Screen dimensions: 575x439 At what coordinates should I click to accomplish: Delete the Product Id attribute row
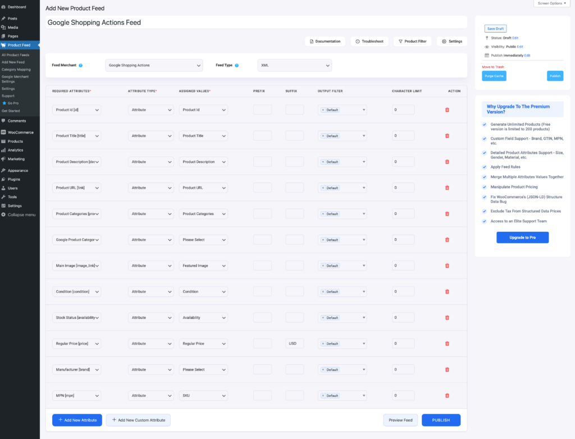coord(447,109)
